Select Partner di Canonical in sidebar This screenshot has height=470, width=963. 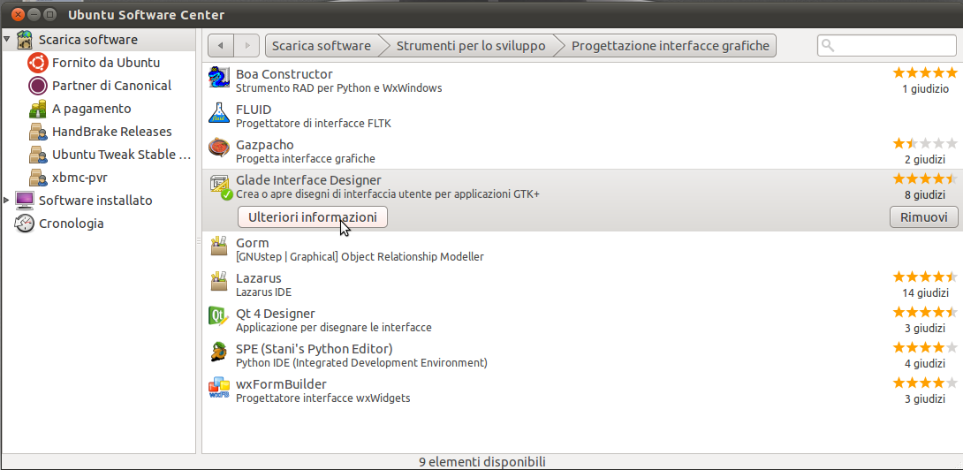(112, 86)
